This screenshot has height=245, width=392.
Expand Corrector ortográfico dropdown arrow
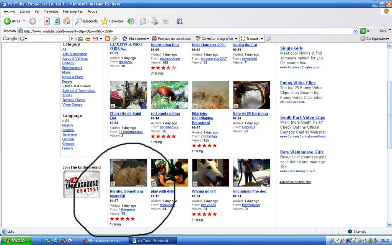coord(236,39)
